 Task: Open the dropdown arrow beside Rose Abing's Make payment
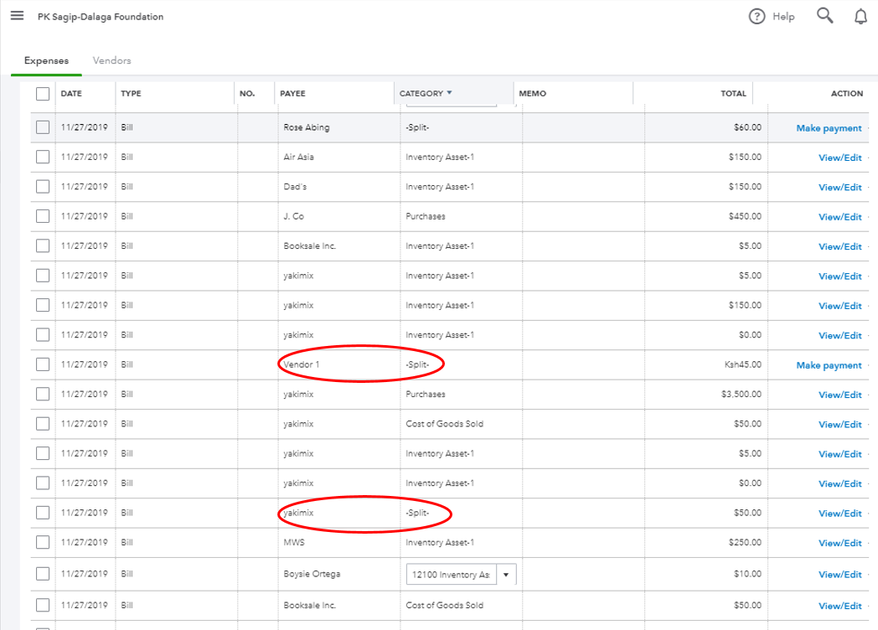[x=869, y=128]
